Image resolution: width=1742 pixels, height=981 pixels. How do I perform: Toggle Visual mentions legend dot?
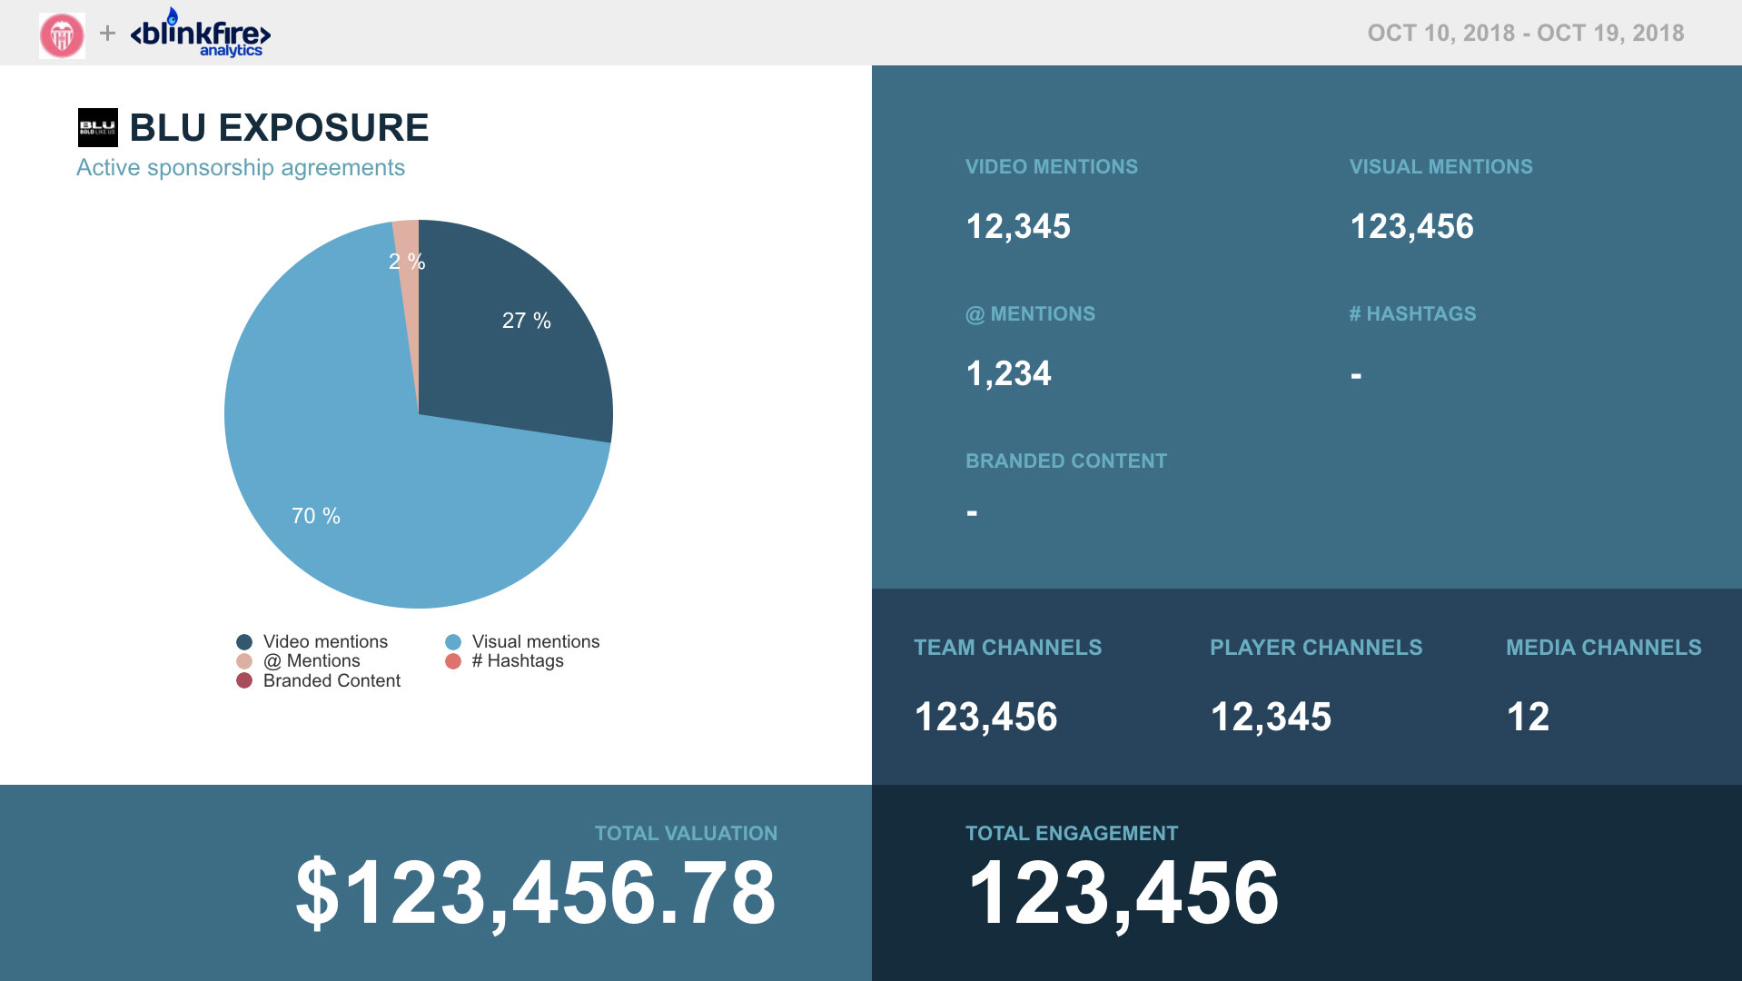[453, 642]
